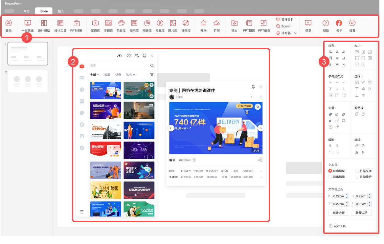The width and height of the screenshot is (384, 244).
Task: Open the 图示库 diagram library
Action: click(x=134, y=26)
